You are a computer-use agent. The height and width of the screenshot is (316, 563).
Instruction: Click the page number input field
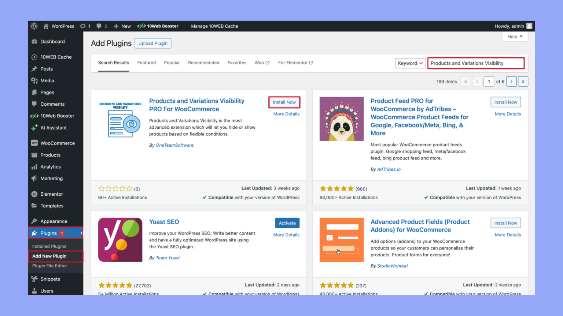[x=489, y=81]
